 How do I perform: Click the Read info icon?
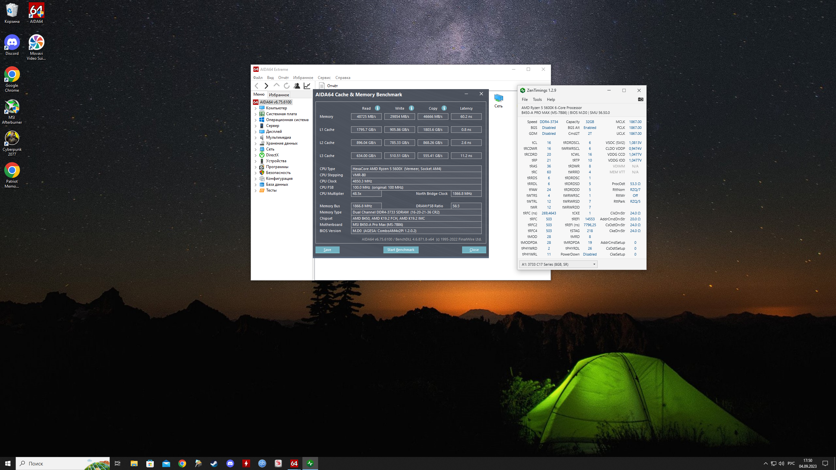coord(378,108)
